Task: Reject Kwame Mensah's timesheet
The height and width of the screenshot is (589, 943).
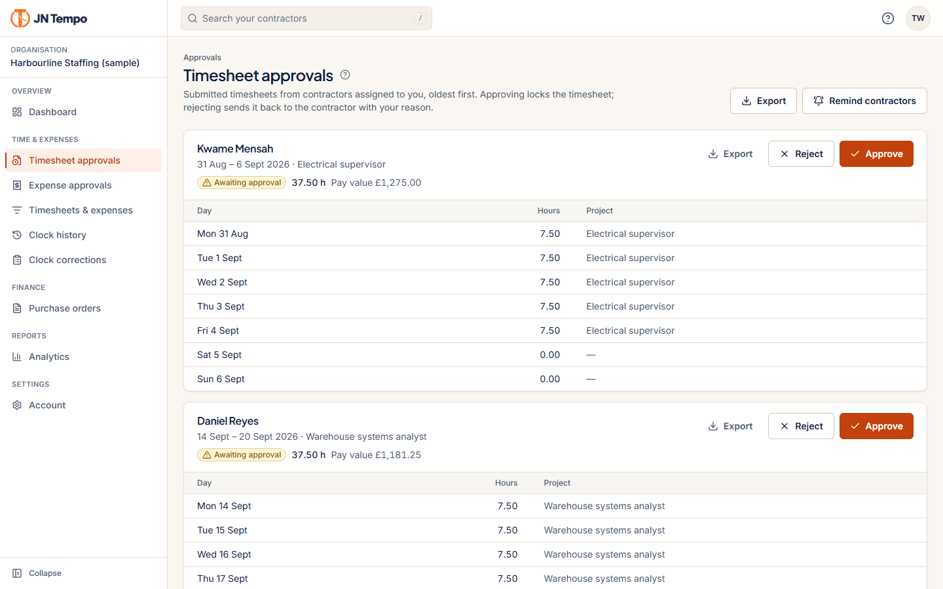Action: [801, 154]
